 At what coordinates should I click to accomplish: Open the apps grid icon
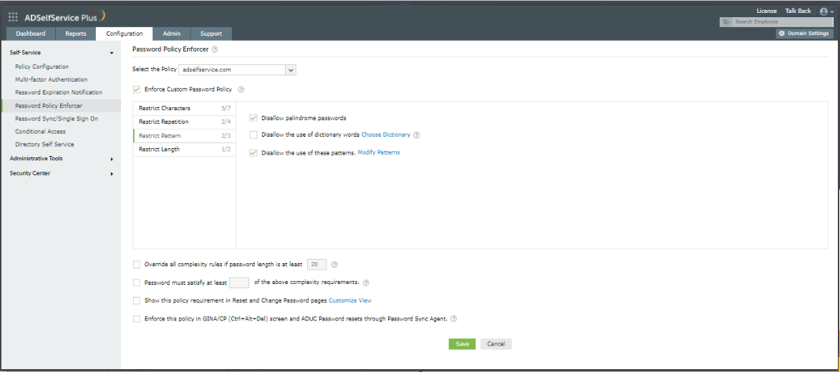14,16
